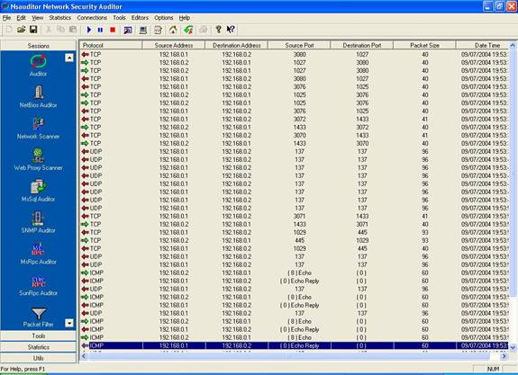Sort by the Source Port column header
This screenshot has width=518, height=375.
299,46
